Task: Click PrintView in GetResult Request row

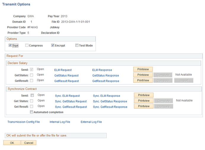Action: coord(143,80)
